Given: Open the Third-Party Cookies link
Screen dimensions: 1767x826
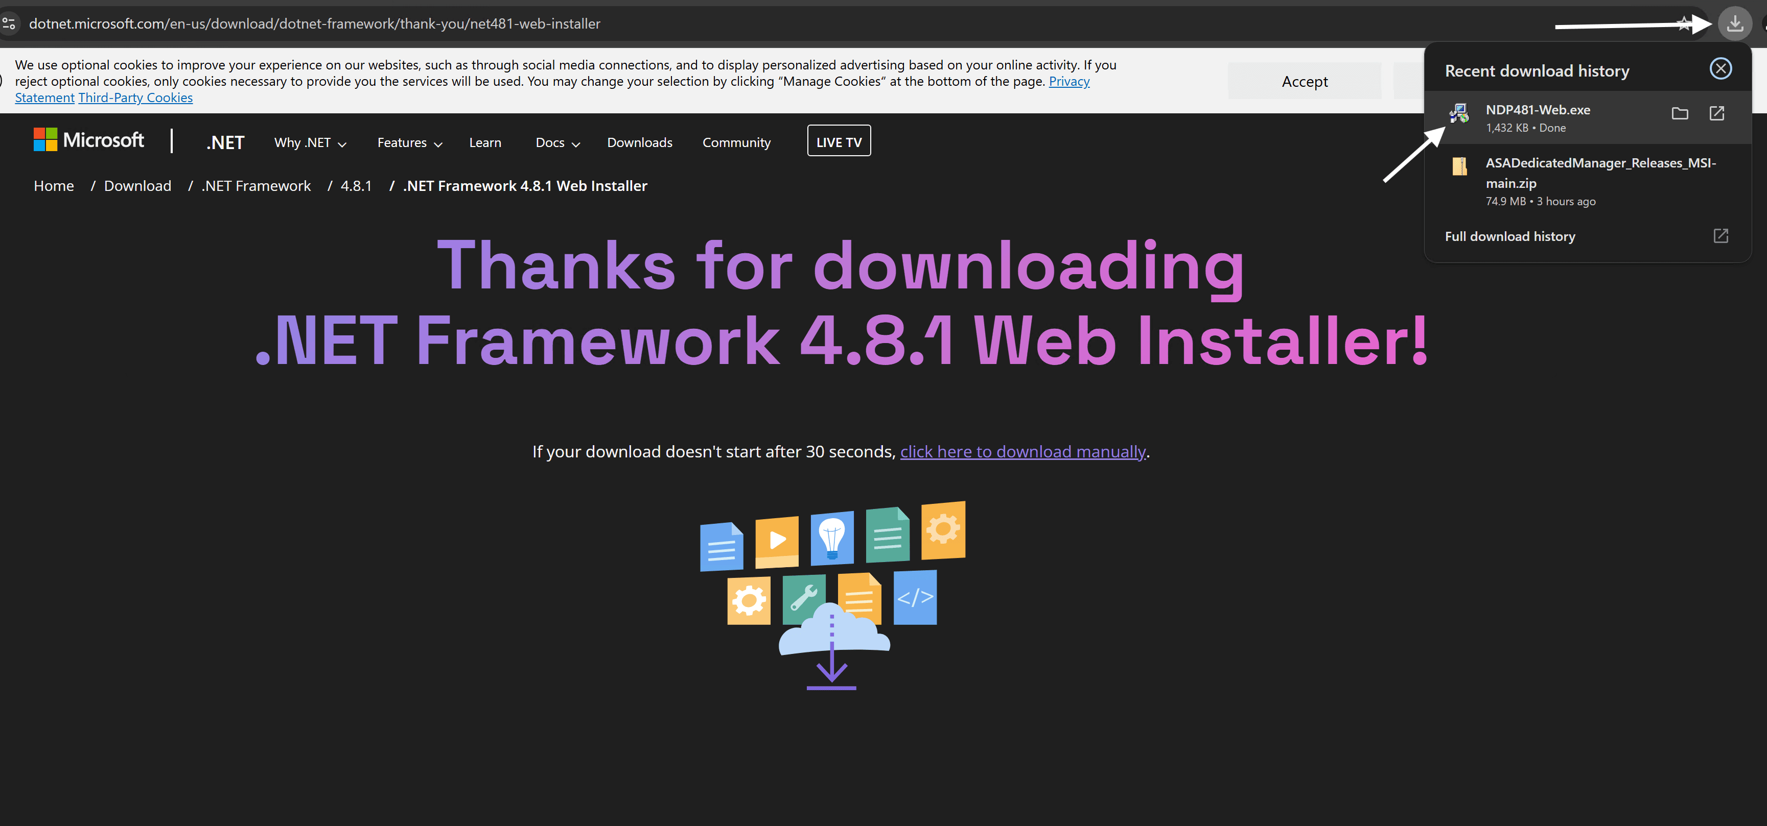Looking at the screenshot, I should pyautogui.click(x=136, y=98).
